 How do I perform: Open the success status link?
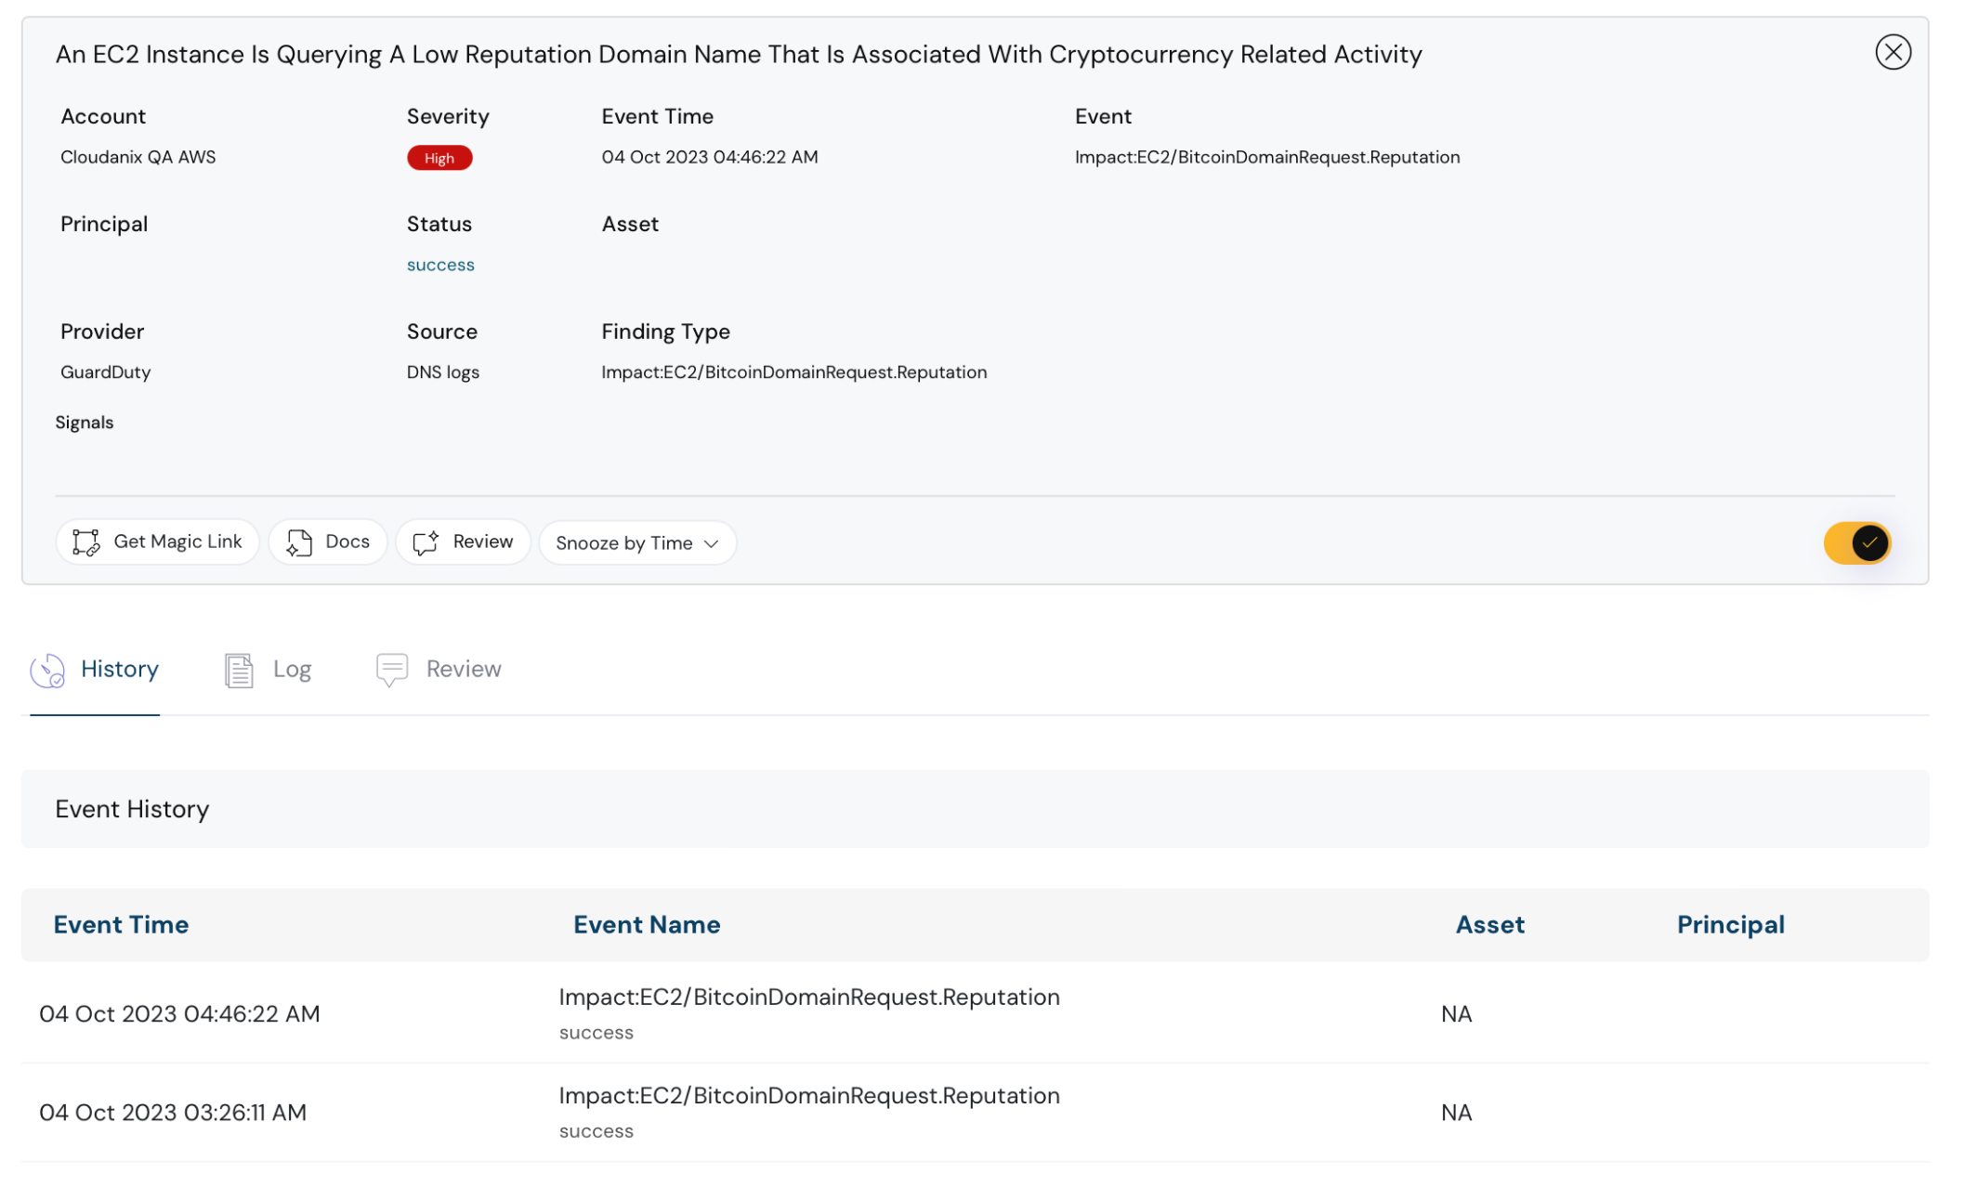pyautogui.click(x=439, y=264)
